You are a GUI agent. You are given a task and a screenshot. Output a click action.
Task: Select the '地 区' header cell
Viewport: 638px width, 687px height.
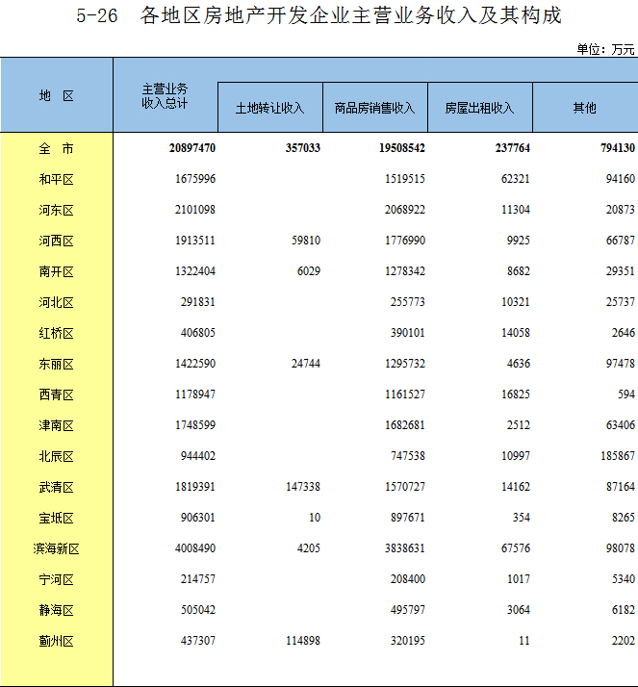coord(57,95)
